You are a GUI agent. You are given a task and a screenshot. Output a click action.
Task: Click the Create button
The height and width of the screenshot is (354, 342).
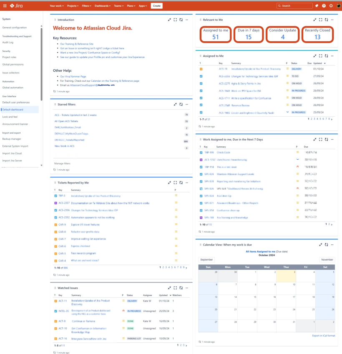156,6
